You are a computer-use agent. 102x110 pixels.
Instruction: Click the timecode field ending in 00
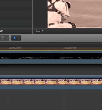[x=1, y=31]
